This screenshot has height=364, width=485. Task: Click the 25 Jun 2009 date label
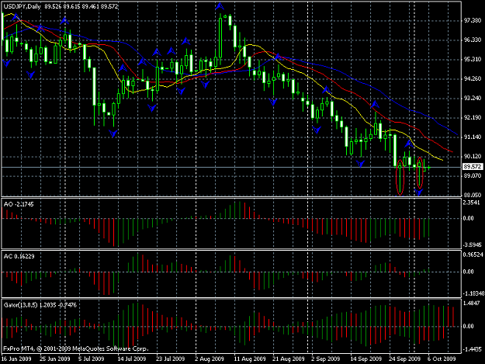coord(55,359)
